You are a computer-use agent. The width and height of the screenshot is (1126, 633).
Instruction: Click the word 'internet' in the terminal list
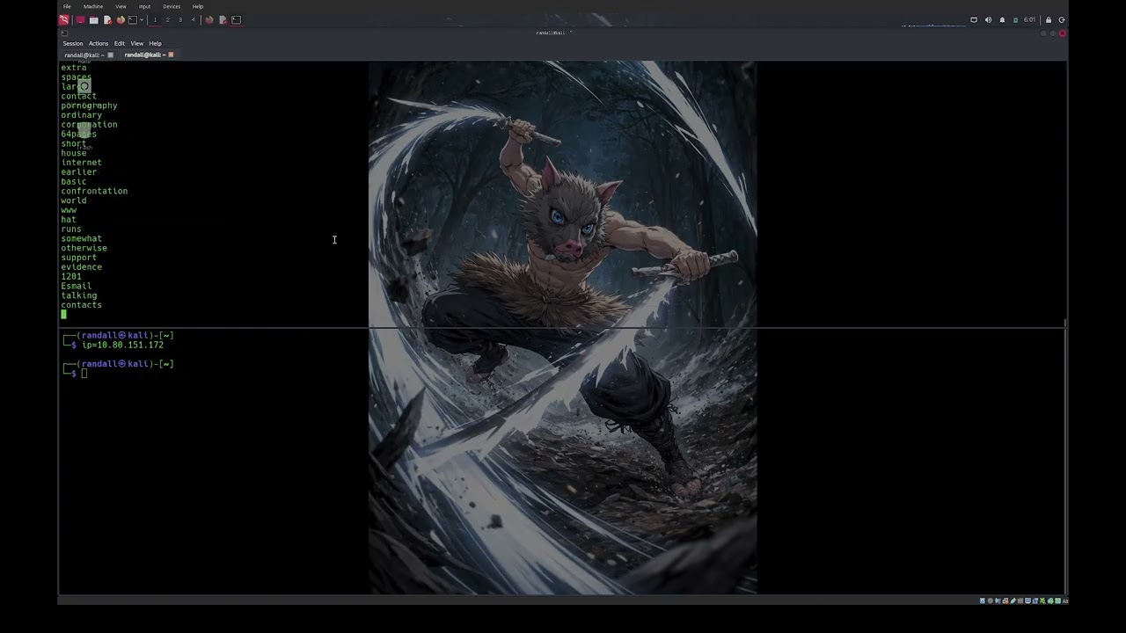click(x=81, y=163)
